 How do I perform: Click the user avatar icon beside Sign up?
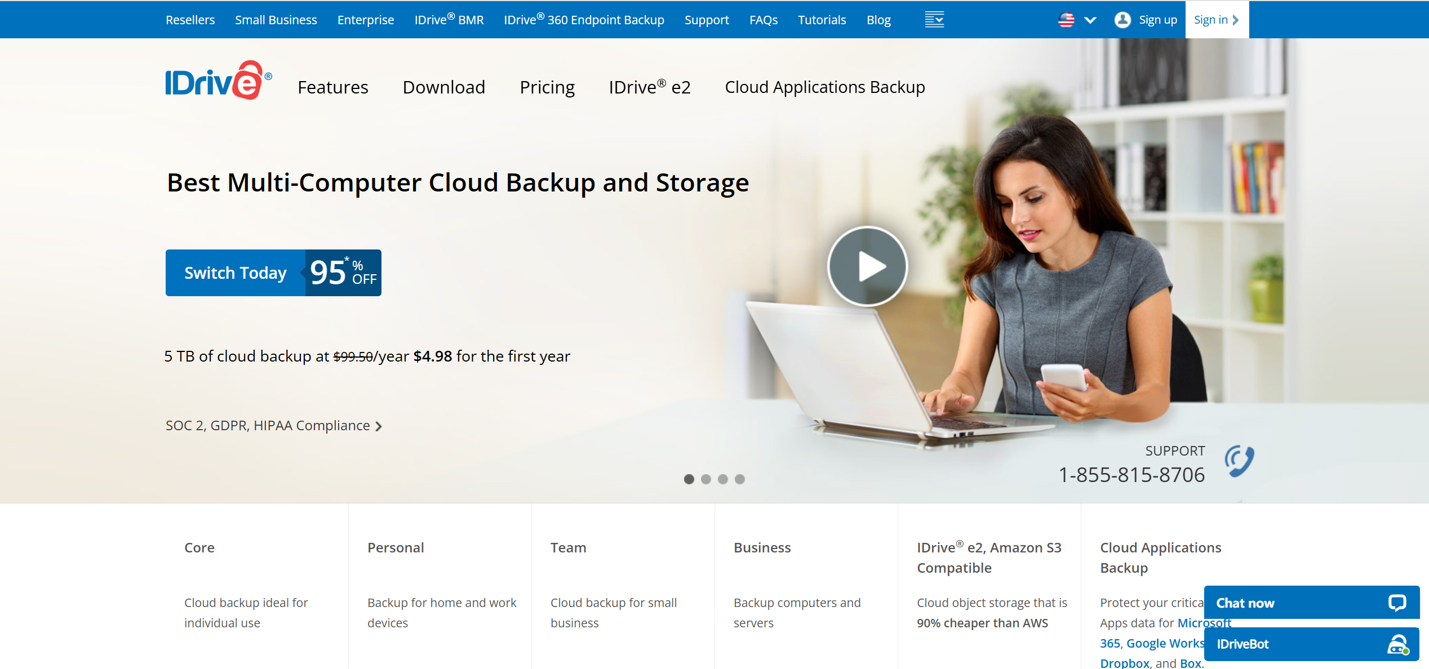(1122, 20)
